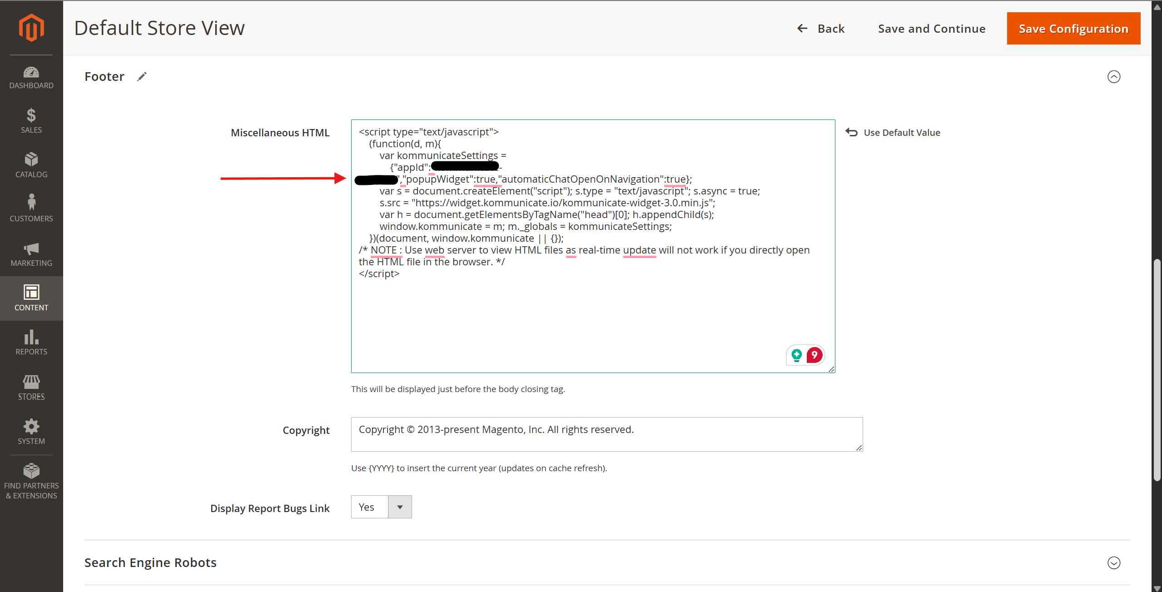The height and width of the screenshot is (592, 1162).
Task: Click the page vertical scrollbar thumb
Action: 1157,370
